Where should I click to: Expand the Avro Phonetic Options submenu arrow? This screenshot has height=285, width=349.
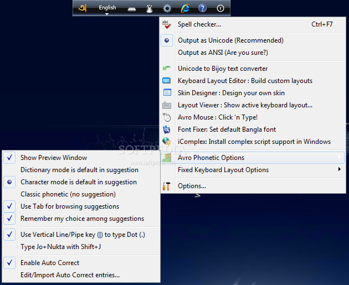pos(339,157)
